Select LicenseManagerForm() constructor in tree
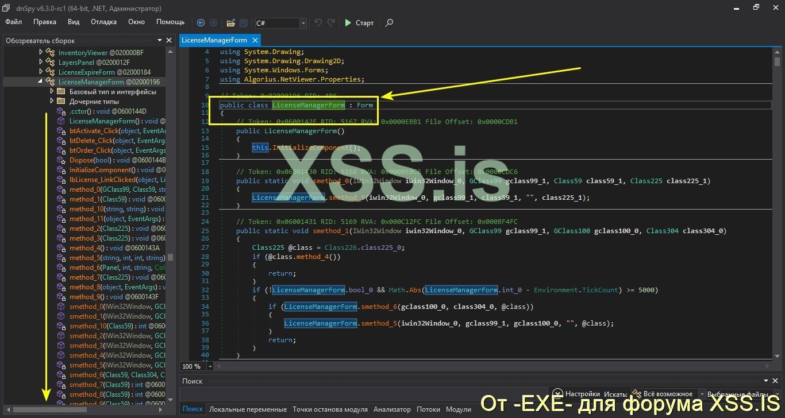 pos(117,121)
